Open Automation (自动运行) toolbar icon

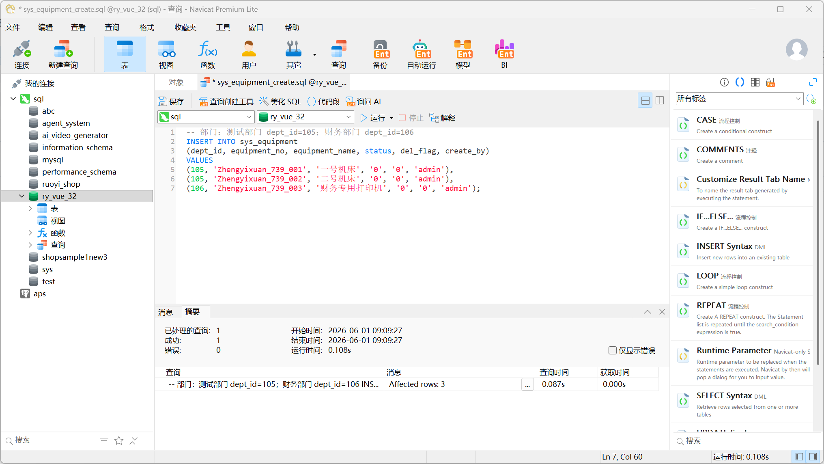click(422, 54)
